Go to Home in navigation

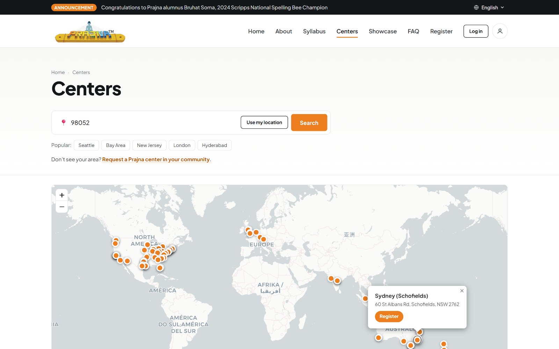pyautogui.click(x=256, y=31)
